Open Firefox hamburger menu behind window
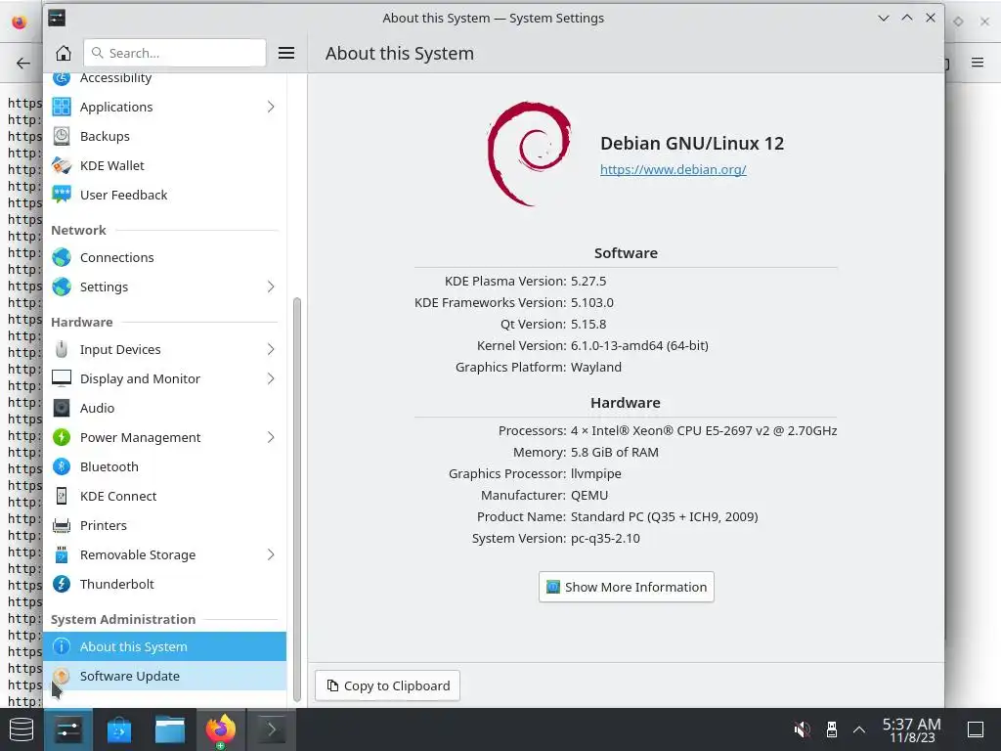The image size is (1001, 751). coord(978,63)
